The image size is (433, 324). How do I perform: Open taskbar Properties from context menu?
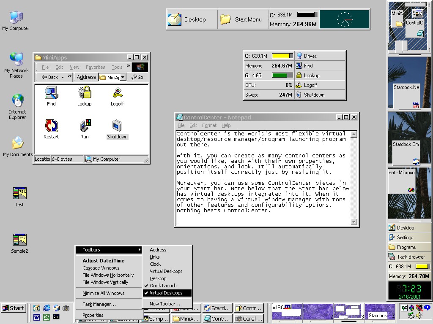[x=109, y=315]
